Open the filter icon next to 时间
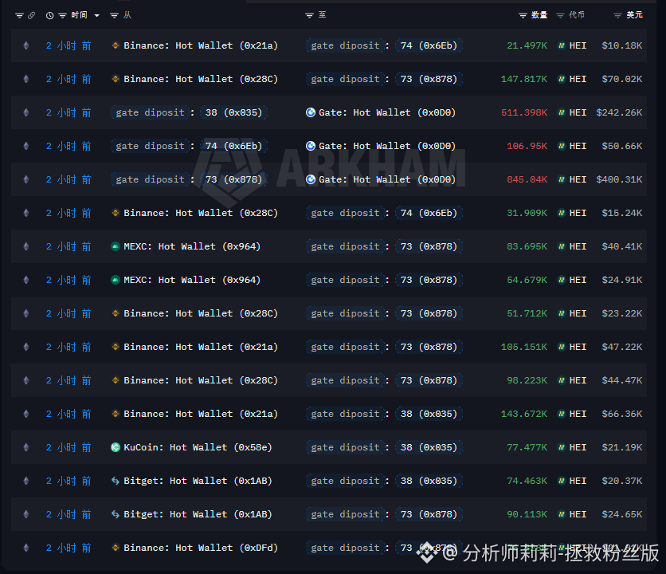This screenshot has width=666, height=574. point(62,16)
